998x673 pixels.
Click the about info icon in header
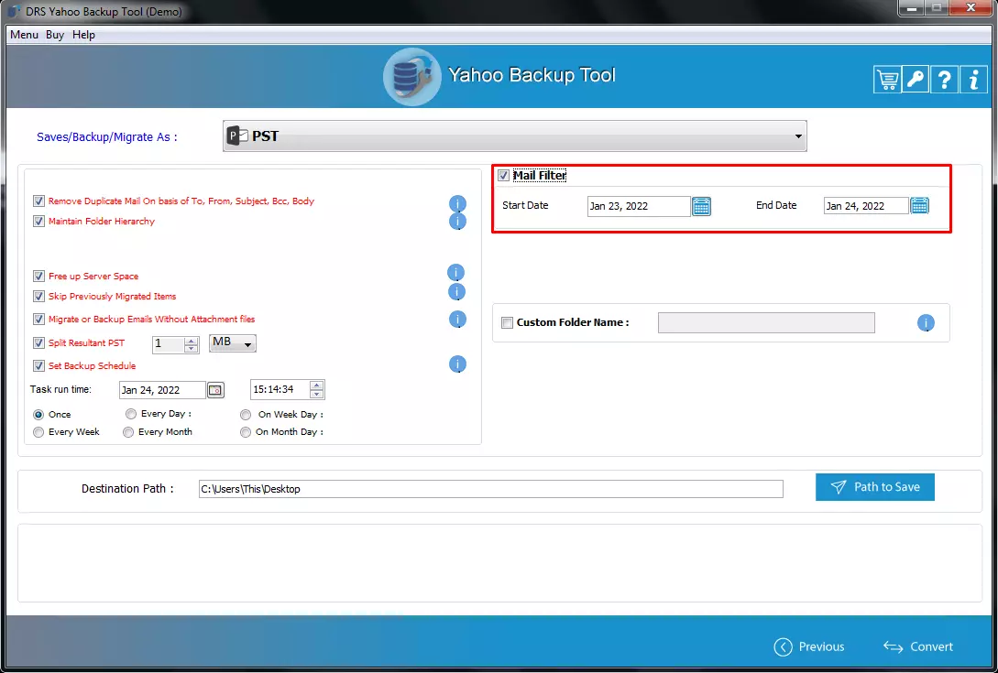coord(974,80)
